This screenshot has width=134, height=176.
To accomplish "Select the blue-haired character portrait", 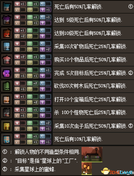I will [7, 7].
